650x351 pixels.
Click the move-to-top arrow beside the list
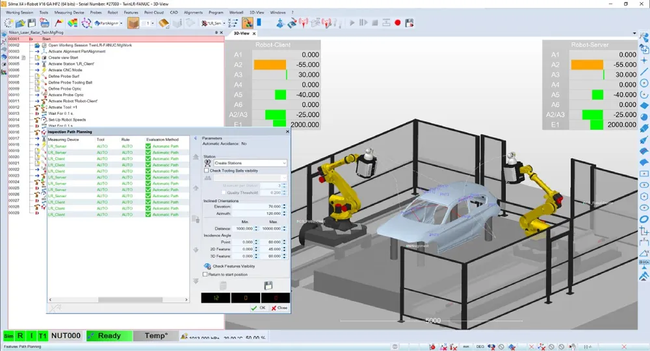coord(196,158)
